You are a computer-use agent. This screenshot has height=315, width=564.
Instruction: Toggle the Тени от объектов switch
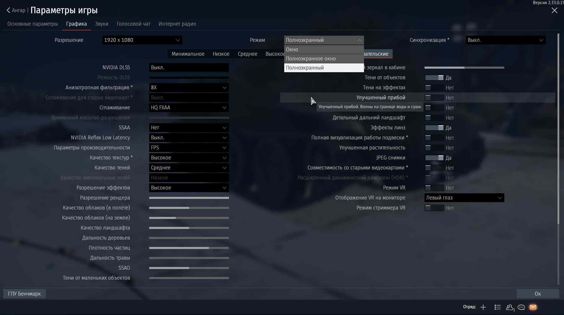(434, 78)
